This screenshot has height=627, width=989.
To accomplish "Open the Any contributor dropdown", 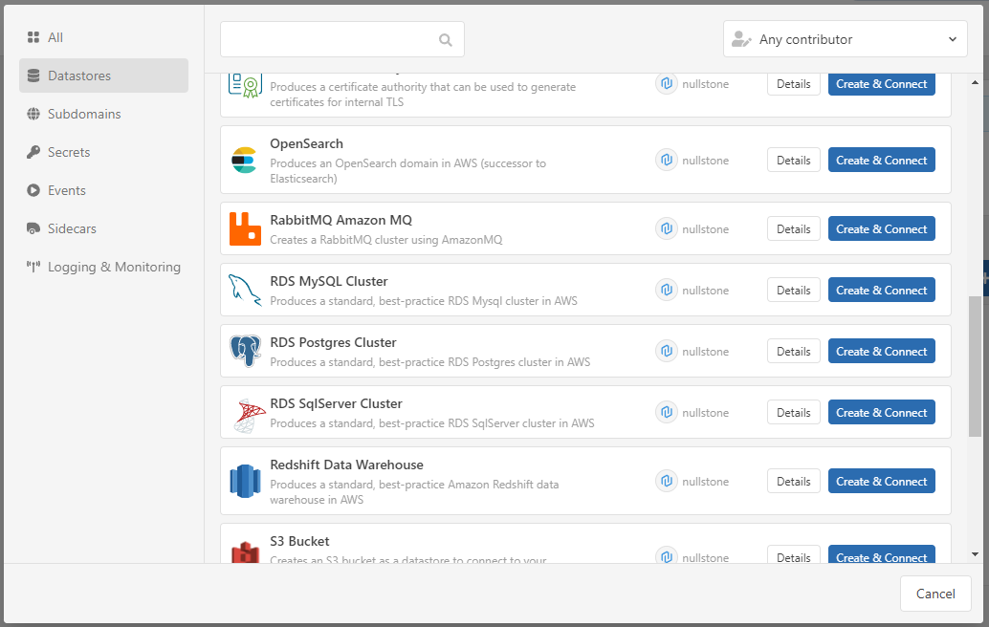I will click(845, 39).
